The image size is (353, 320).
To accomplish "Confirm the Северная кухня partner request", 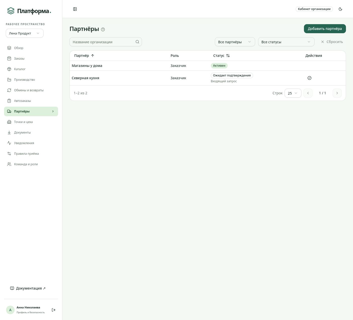I will 309,78.
